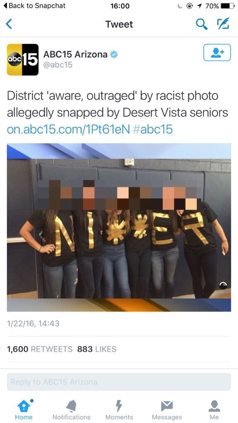
Task: Tap the @abc15 handle
Action: click(x=58, y=65)
